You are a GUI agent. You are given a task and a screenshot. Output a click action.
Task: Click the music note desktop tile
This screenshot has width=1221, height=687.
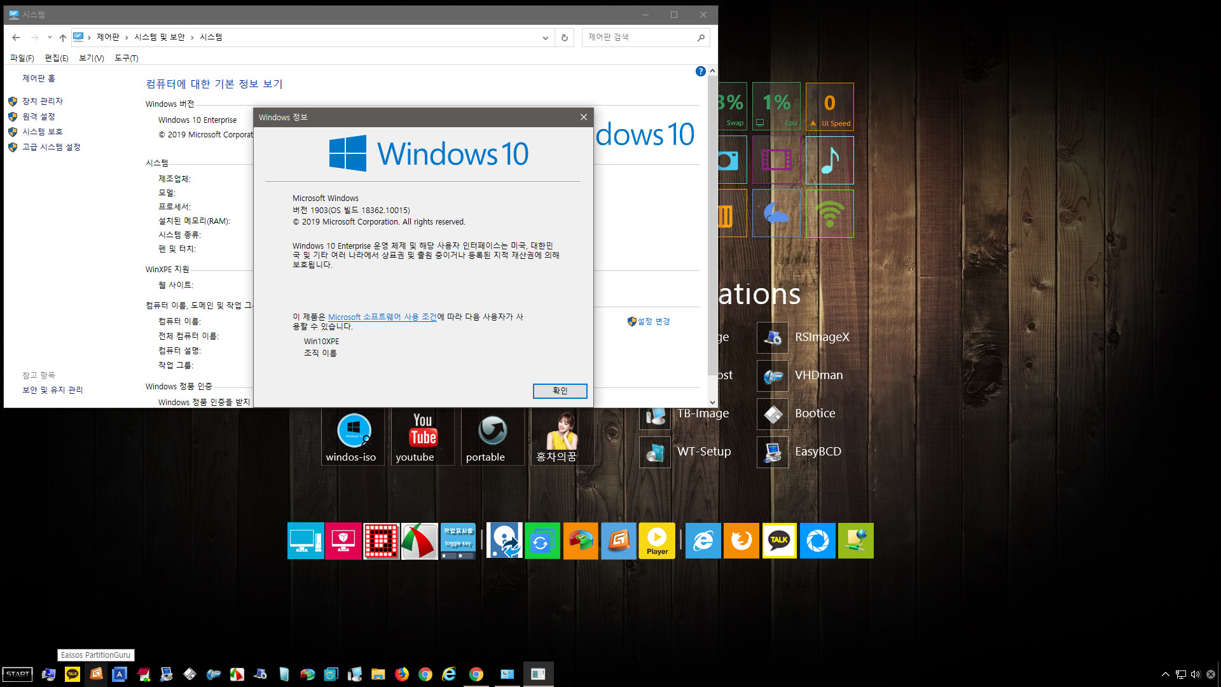pyautogui.click(x=829, y=160)
